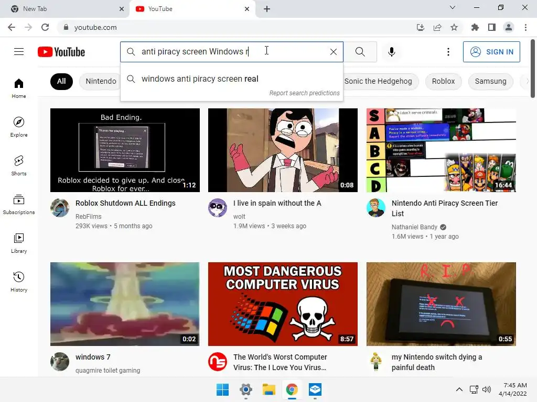Viewport: 537px width, 402px height.
Task: Open the YouTube hamburger guide menu
Action: click(x=19, y=52)
